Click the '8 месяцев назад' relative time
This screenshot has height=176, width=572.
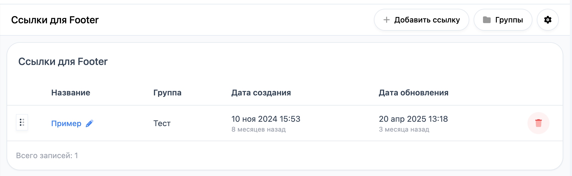pos(259,129)
